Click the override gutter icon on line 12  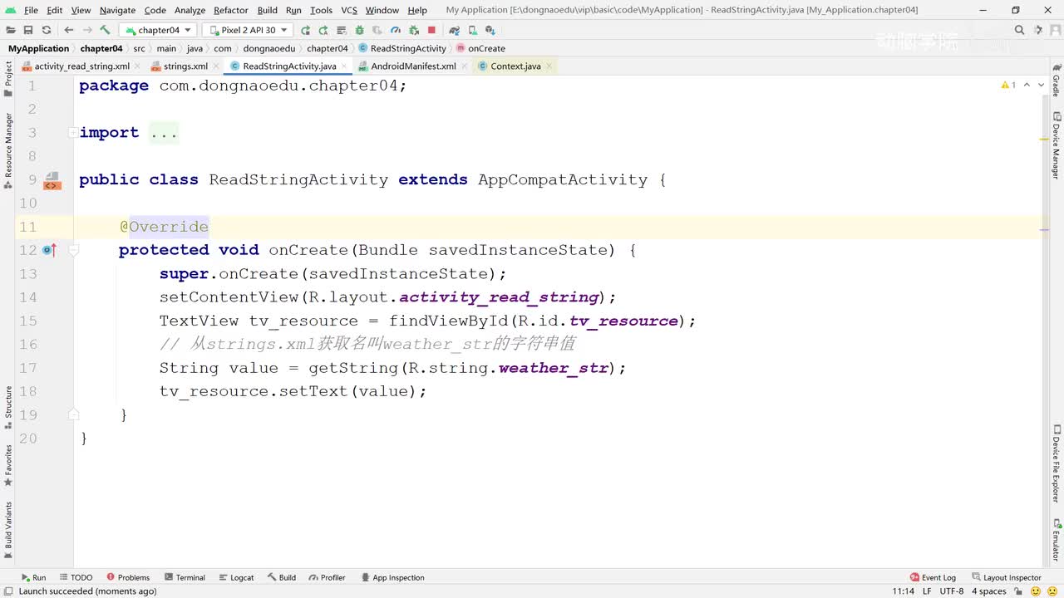coord(49,250)
